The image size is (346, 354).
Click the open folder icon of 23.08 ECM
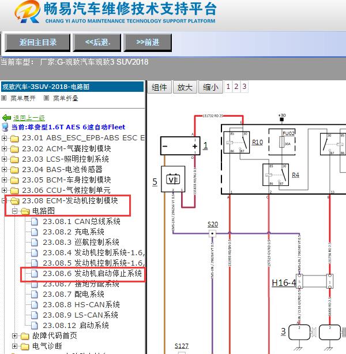[14, 200]
